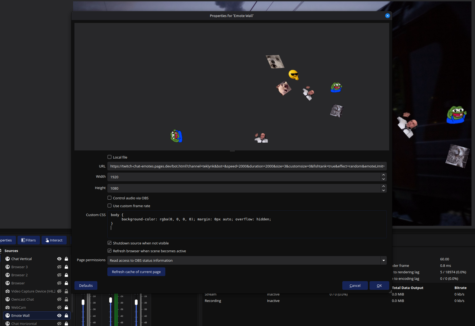Toggle the lock on Chat Horizontal source

(x=66, y=324)
